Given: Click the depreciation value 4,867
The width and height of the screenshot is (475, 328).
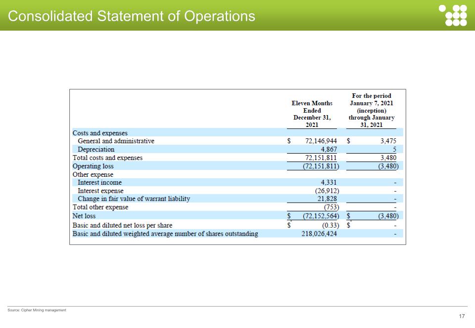Looking at the screenshot, I should (329, 149).
